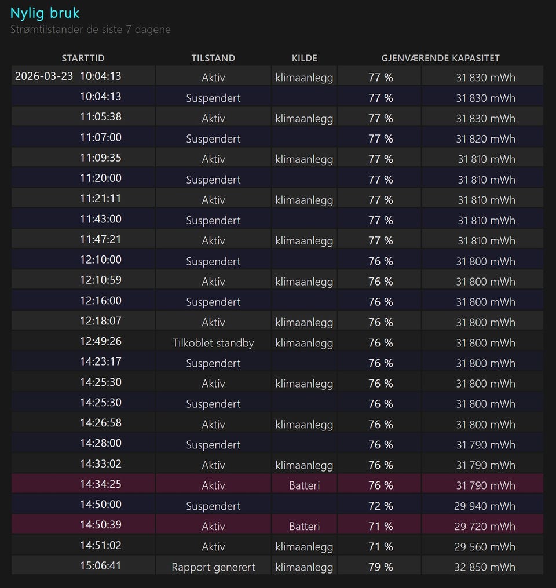
Task: Click the 32 850 mWh capacity value
Action: 485,567
